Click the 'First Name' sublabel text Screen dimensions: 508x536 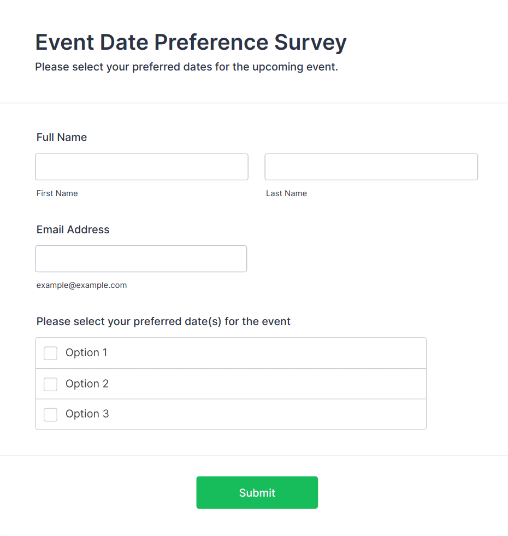click(57, 193)
